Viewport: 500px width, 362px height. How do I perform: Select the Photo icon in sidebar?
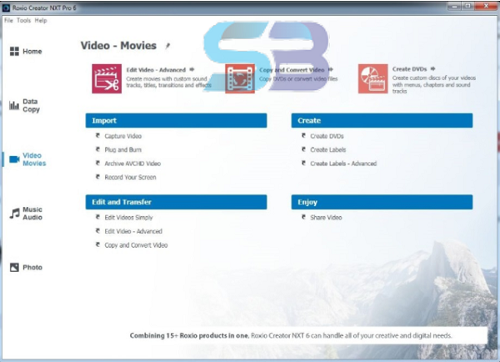pos(14,267)
